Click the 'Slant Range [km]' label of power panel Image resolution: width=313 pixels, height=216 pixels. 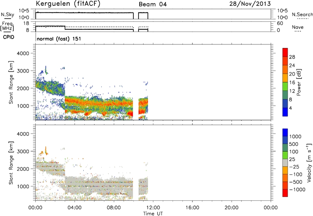click(x=11, y=82)
